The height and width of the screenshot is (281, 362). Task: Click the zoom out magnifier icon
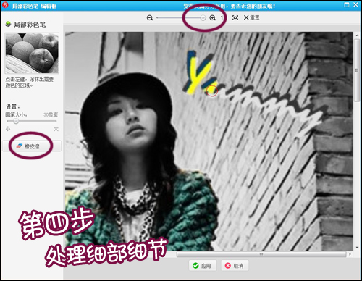pyautogui.click(x=150, y=18)
